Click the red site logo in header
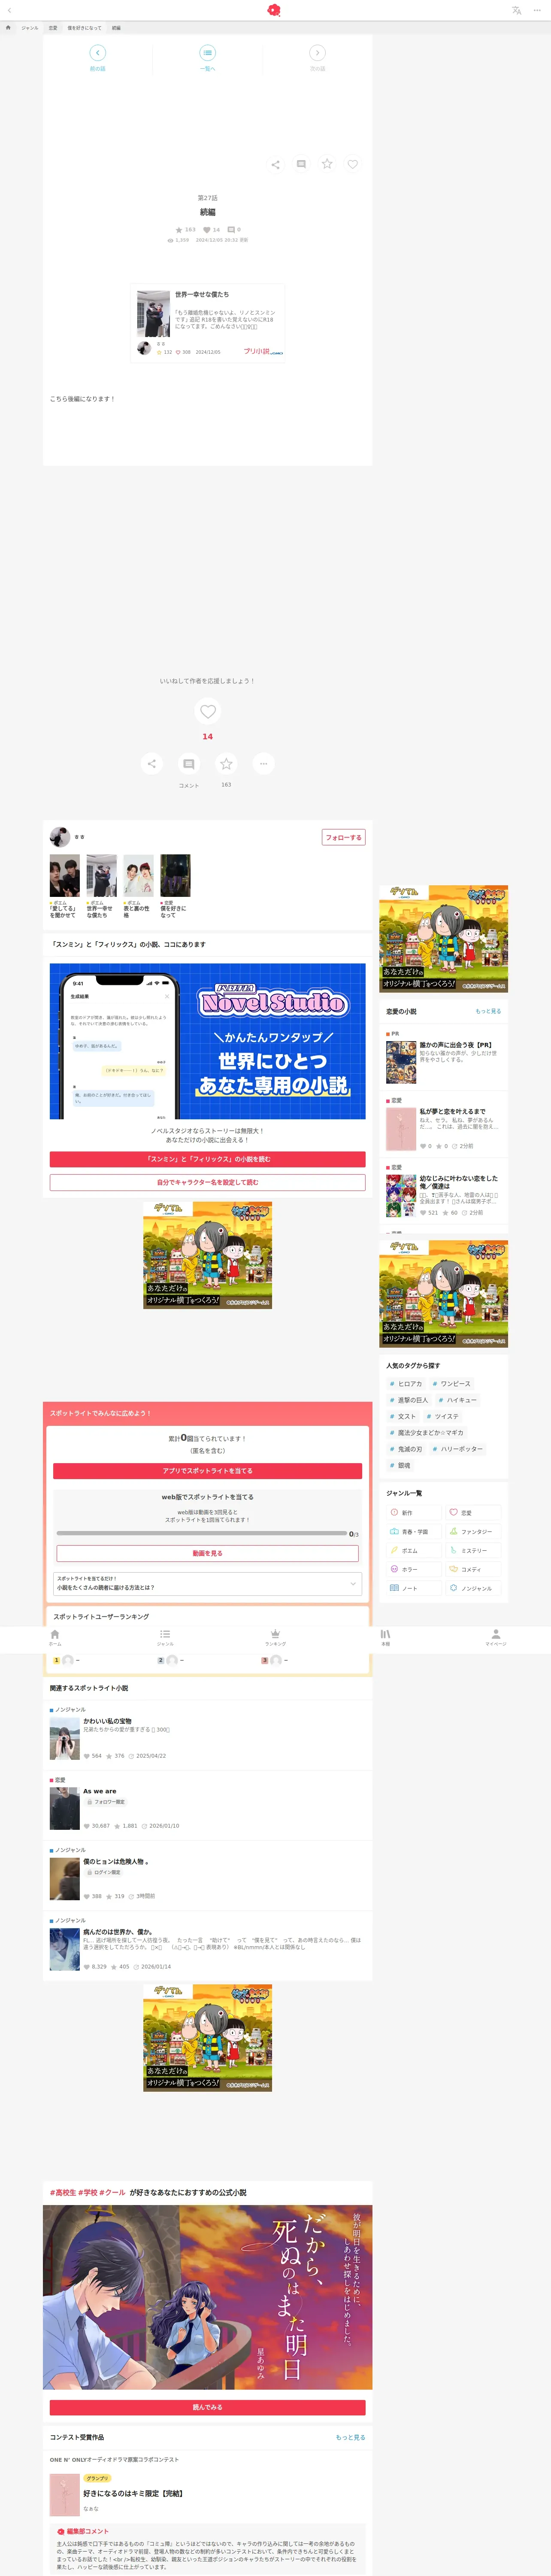The image size is (551, 2576). (275, 10)
